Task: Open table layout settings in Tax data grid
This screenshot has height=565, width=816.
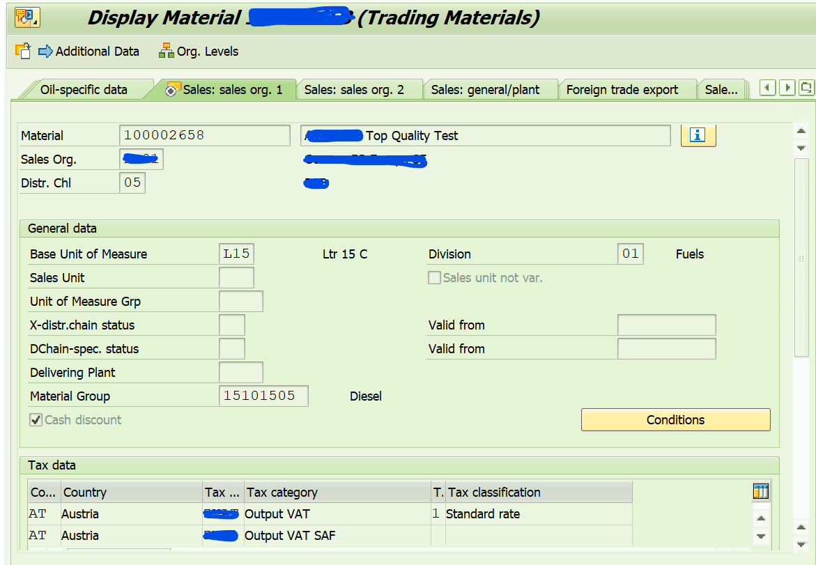Action: (761, 491)
